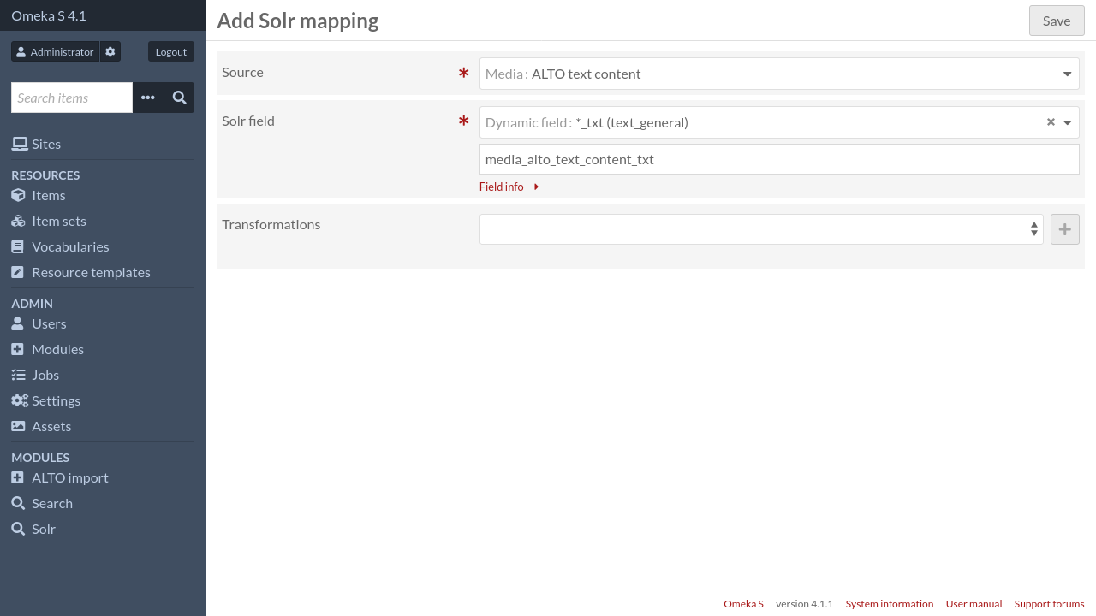This screenshot has width=1096, height=616.
Task: Clear the selected Solr dynamic field
Action: click(x=1051, y=122)
